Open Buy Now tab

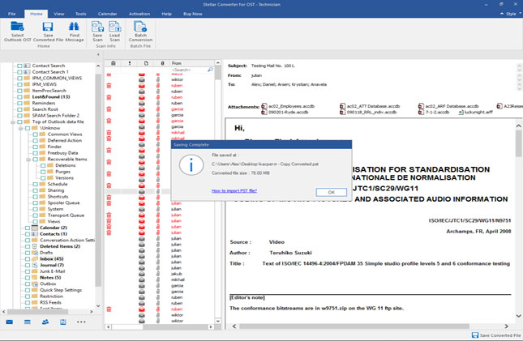tap(193, 14)
